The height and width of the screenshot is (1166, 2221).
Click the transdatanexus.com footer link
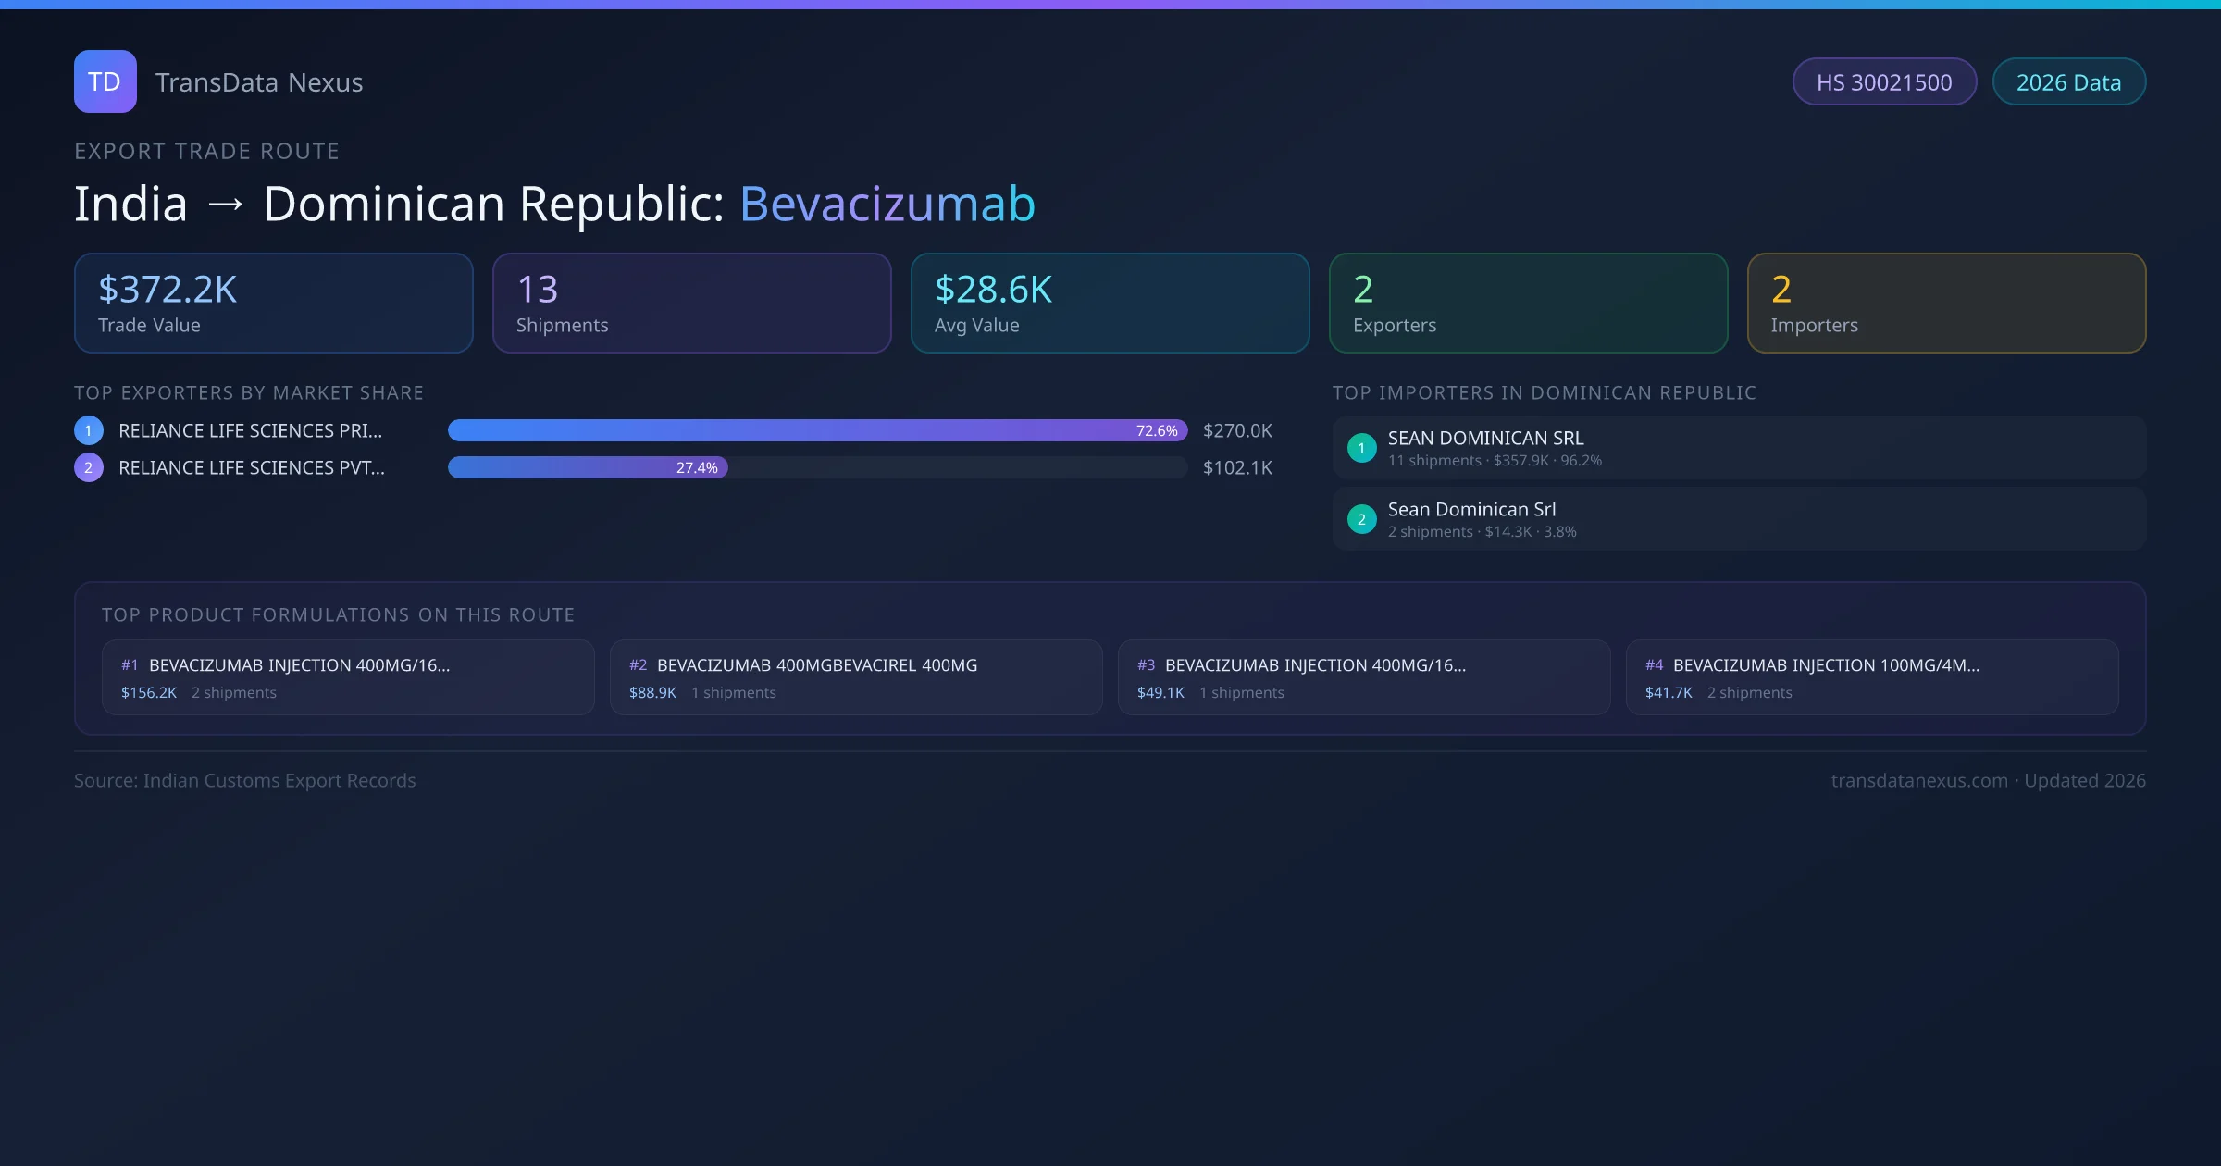click(1918, 780)
